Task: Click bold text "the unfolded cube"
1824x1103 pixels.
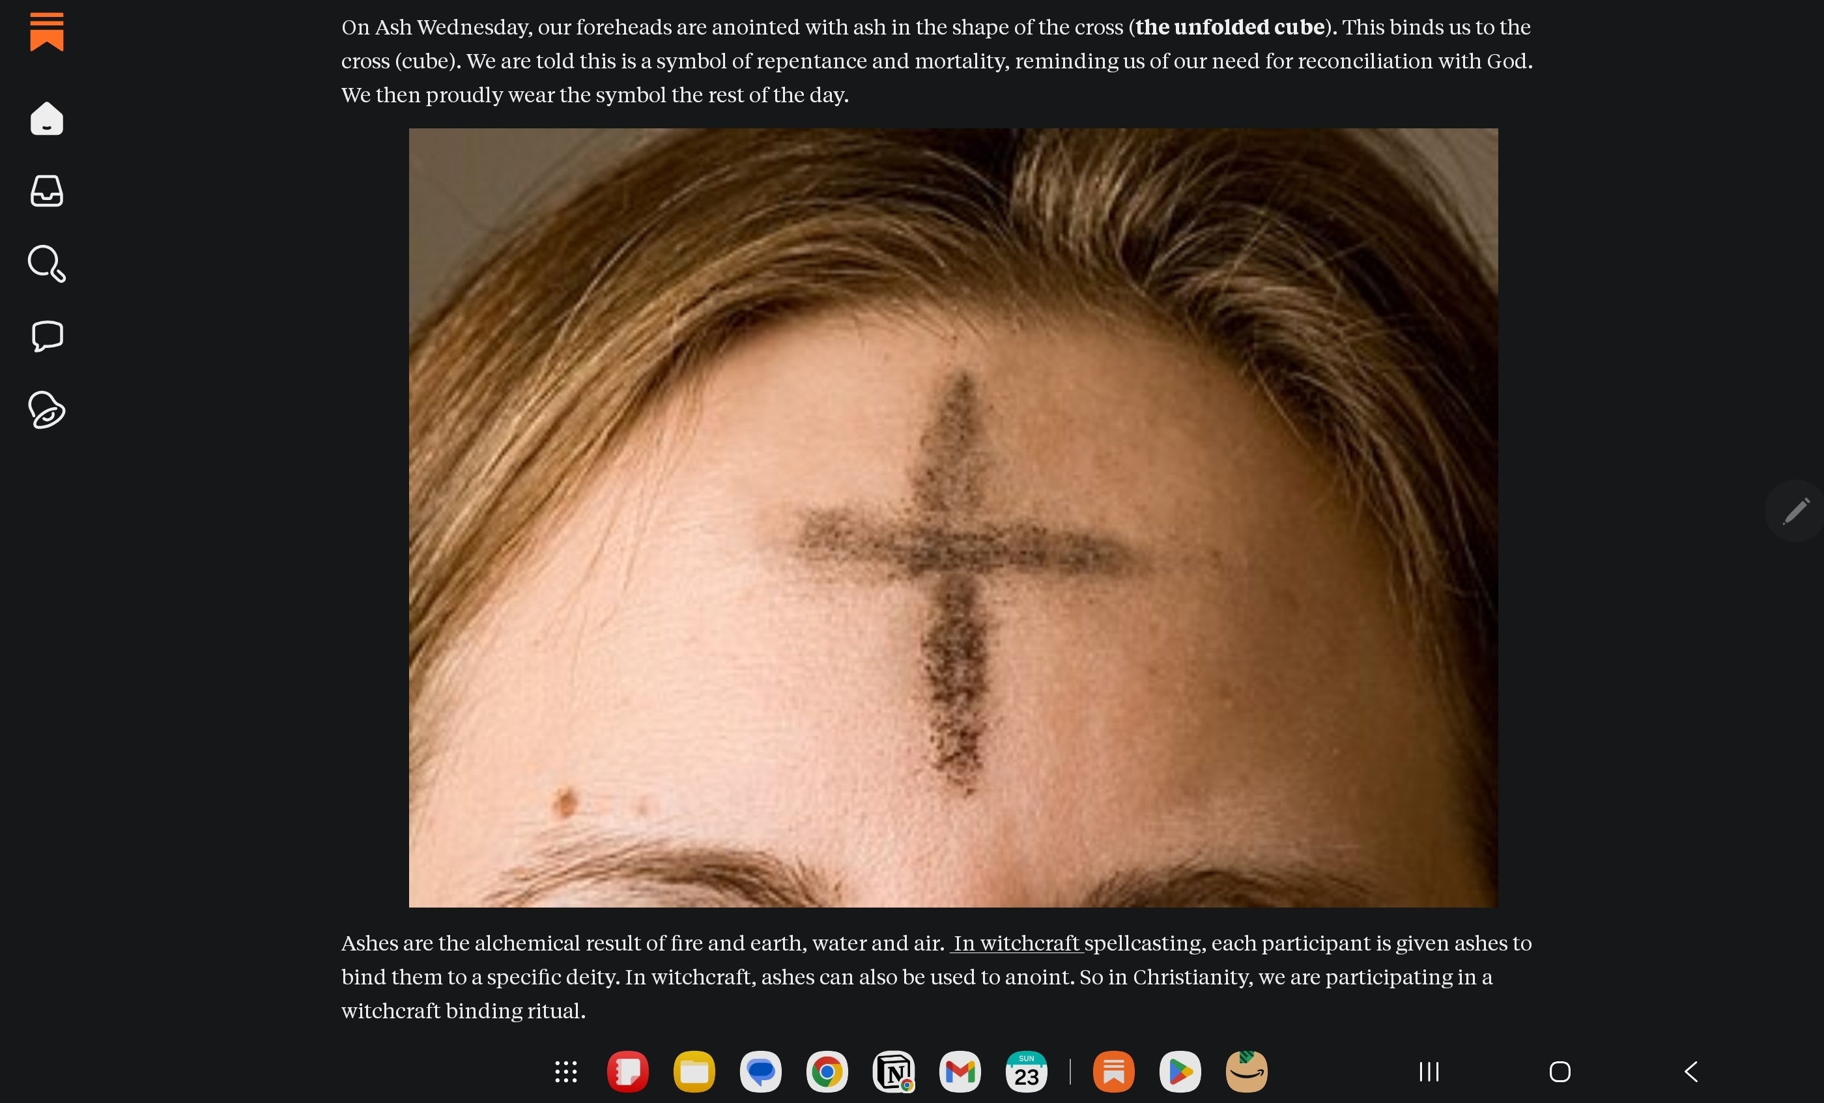Action: pyautogui.click(x=1230, y=27)
